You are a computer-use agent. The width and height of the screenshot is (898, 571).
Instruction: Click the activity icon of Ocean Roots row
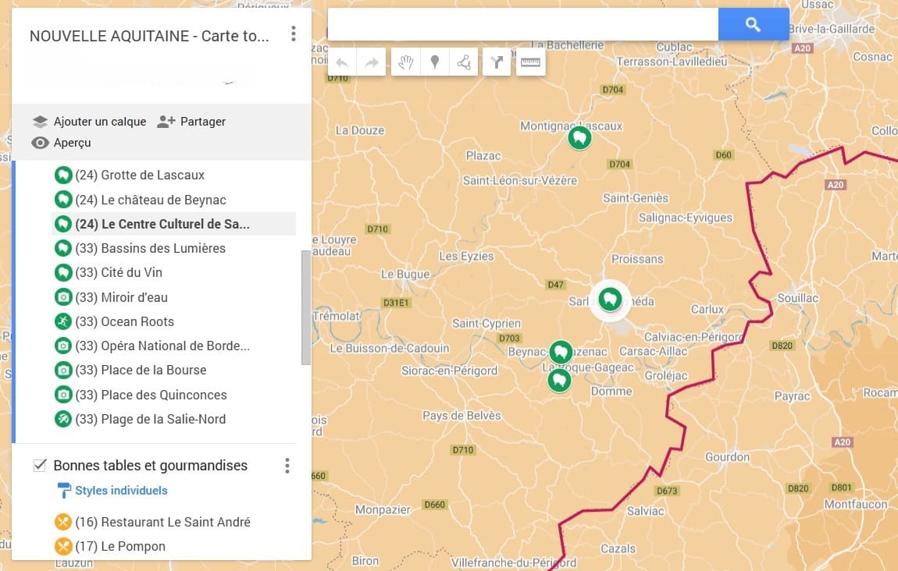point(63,321)
